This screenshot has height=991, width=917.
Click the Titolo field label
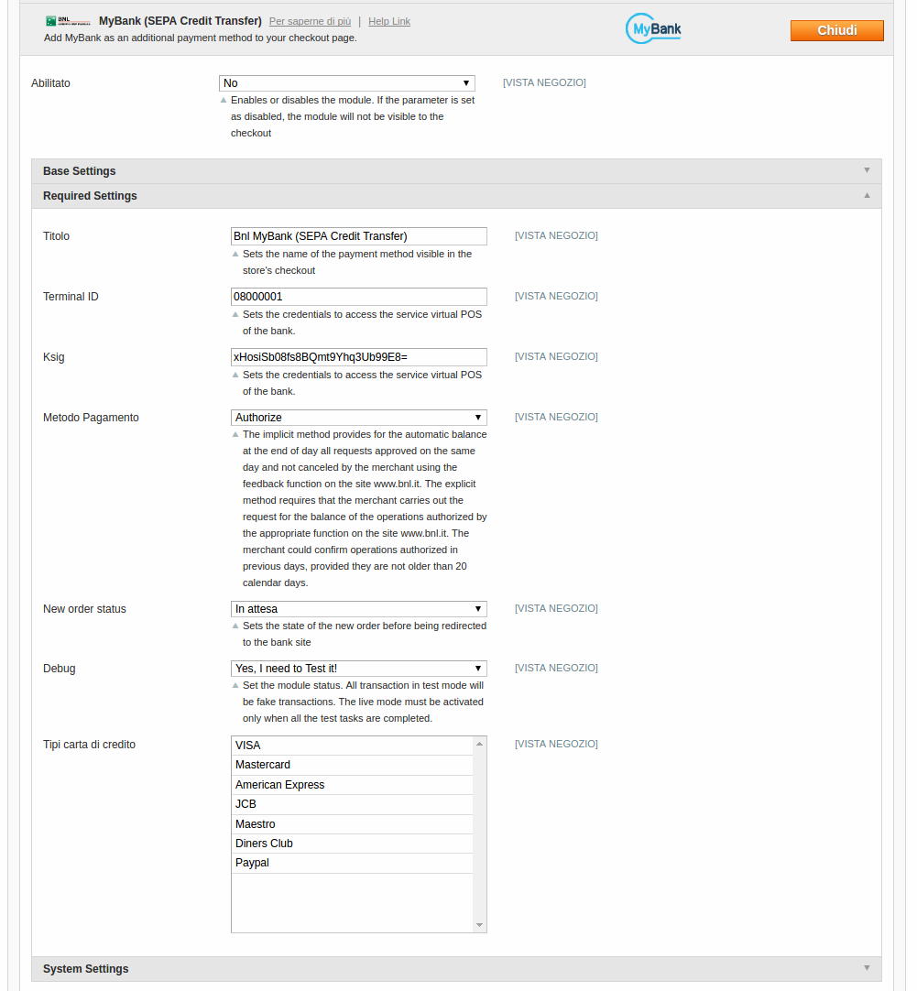(56, 236)
